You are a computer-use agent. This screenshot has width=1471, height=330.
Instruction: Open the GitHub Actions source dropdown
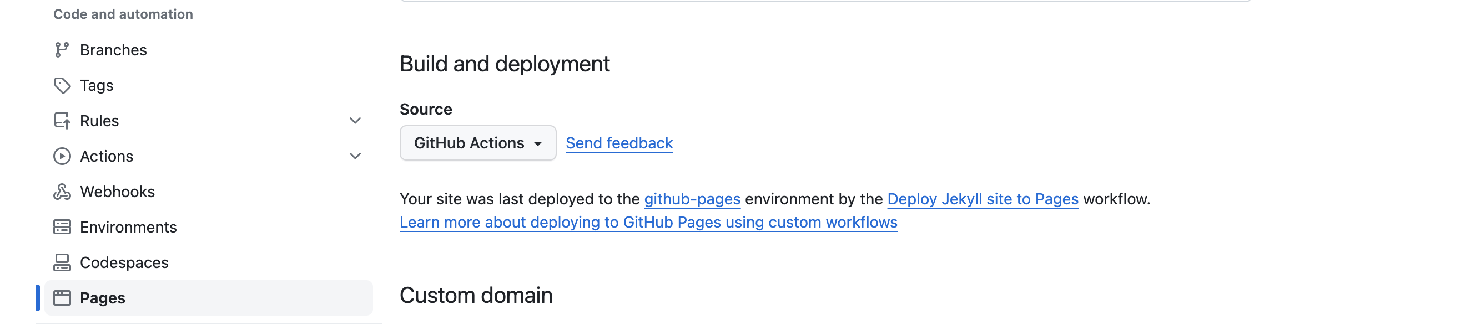[477, 143]
